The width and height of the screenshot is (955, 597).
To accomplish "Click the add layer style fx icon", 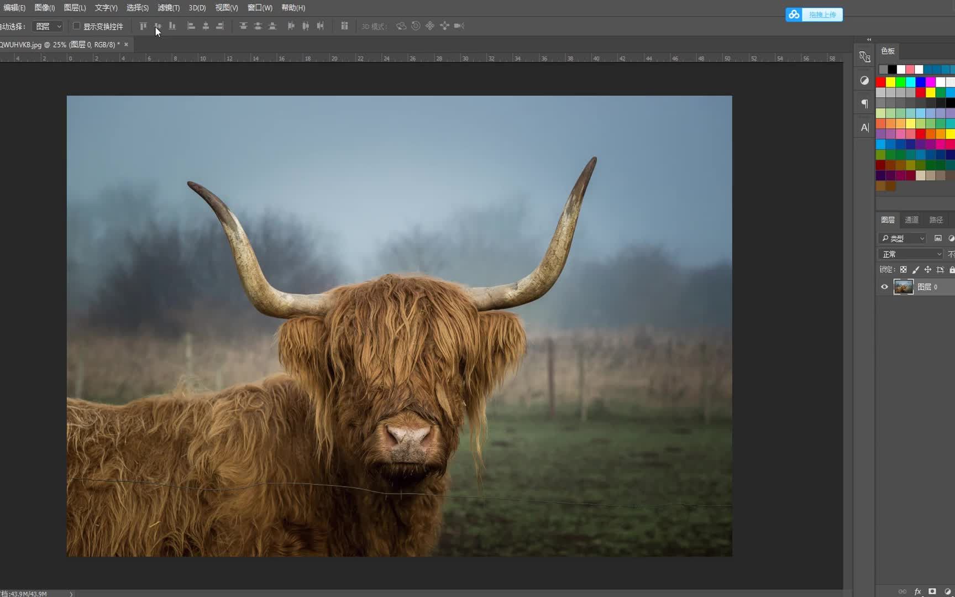I will pyautogui.click(x=917, y=591).
